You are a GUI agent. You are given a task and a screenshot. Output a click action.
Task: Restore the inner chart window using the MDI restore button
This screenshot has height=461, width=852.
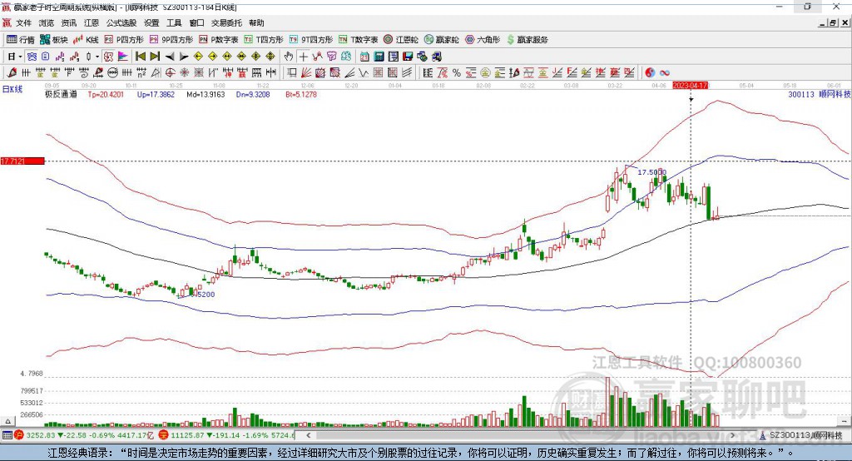coord(832,22)
